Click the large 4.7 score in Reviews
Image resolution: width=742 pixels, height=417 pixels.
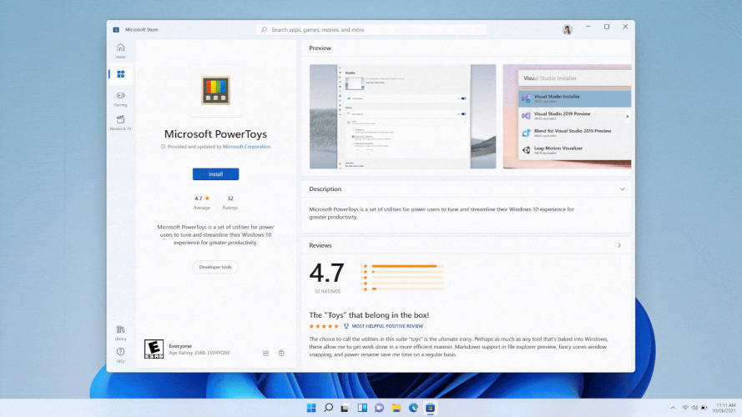326,274
